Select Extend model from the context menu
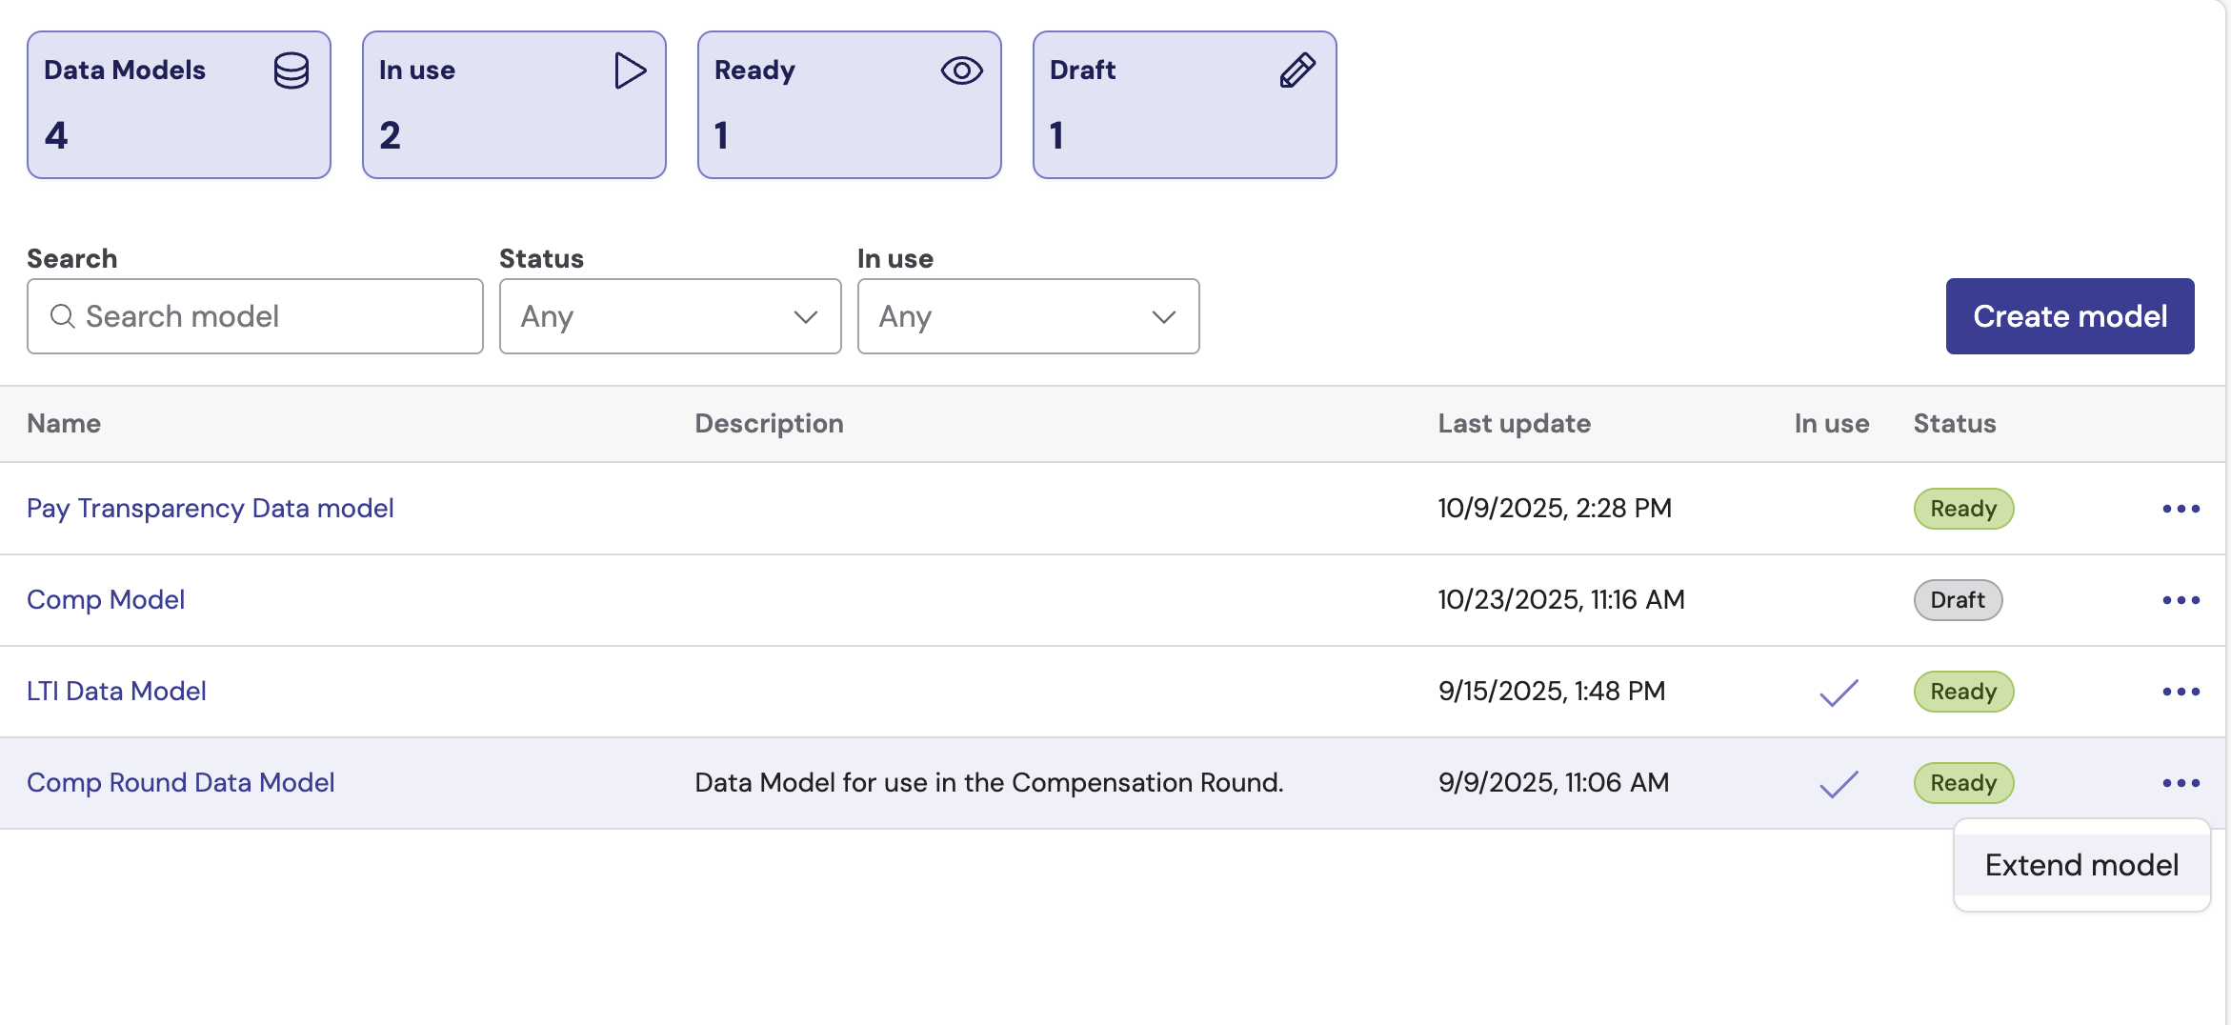Viewport: 2231px width, 1025px height. [2081, 865]
